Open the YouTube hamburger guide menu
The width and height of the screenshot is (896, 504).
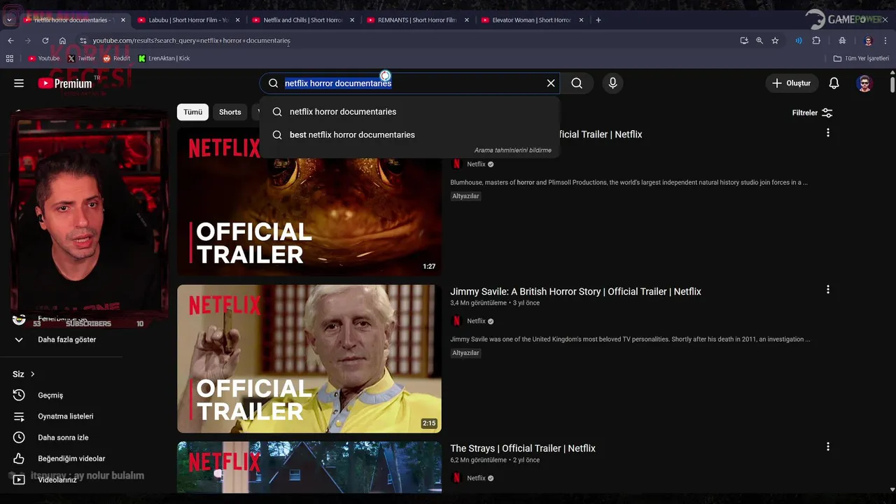click(19, 83)
